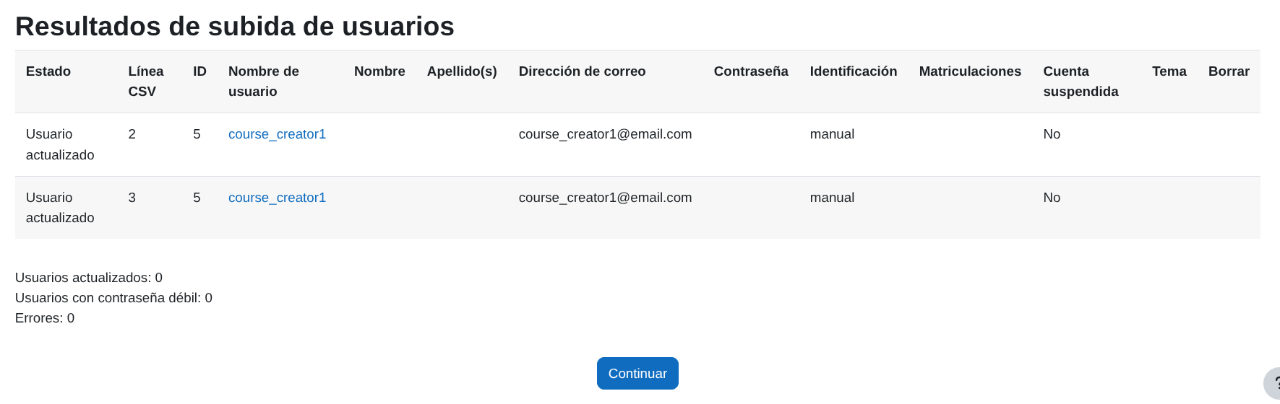Click the Contraseña column header
Image resolution: width=1280 pixels, height=404 pixels.
[x=750, y=71]
